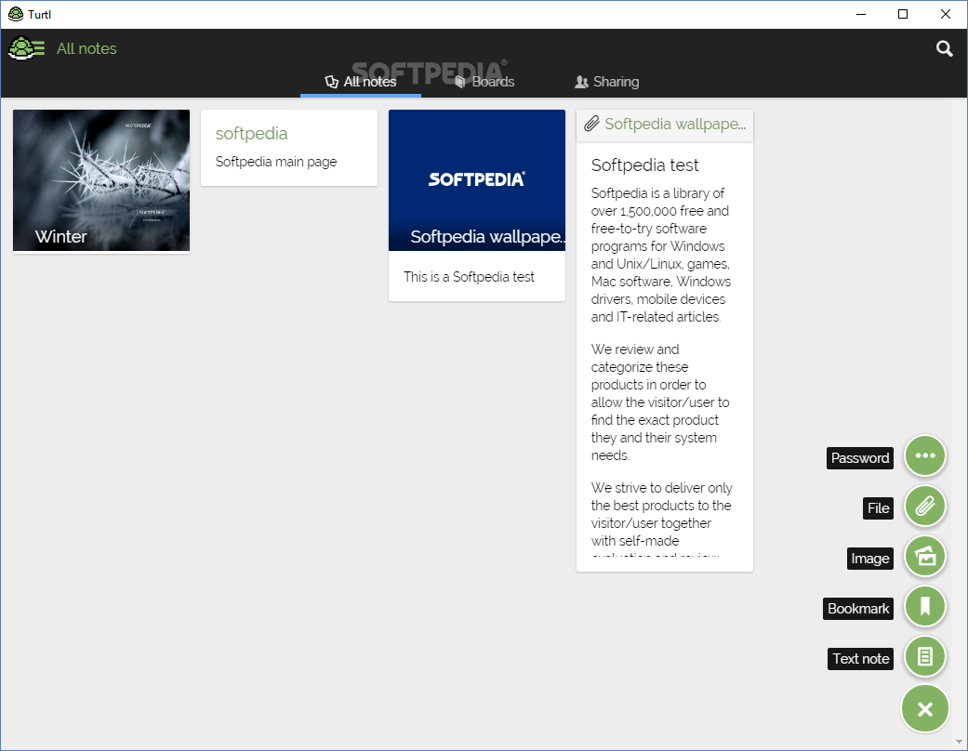Click the 'Softpedia main page' text
Screen dimensions: 968x751
click(276, 162)
